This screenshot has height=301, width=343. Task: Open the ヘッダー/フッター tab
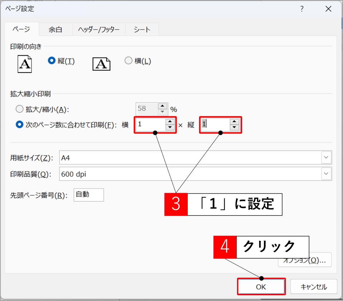tap(99, 29)
